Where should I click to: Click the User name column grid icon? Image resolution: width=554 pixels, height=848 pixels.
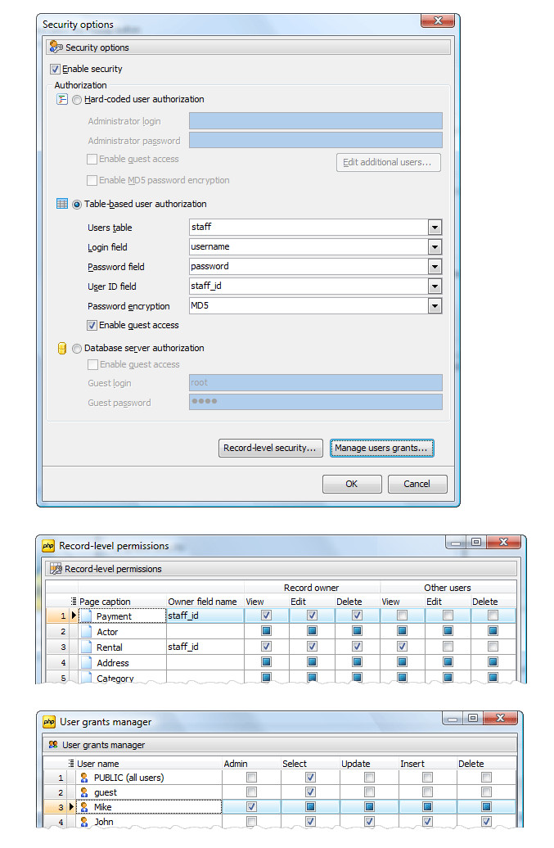click(x=71, y=764)
